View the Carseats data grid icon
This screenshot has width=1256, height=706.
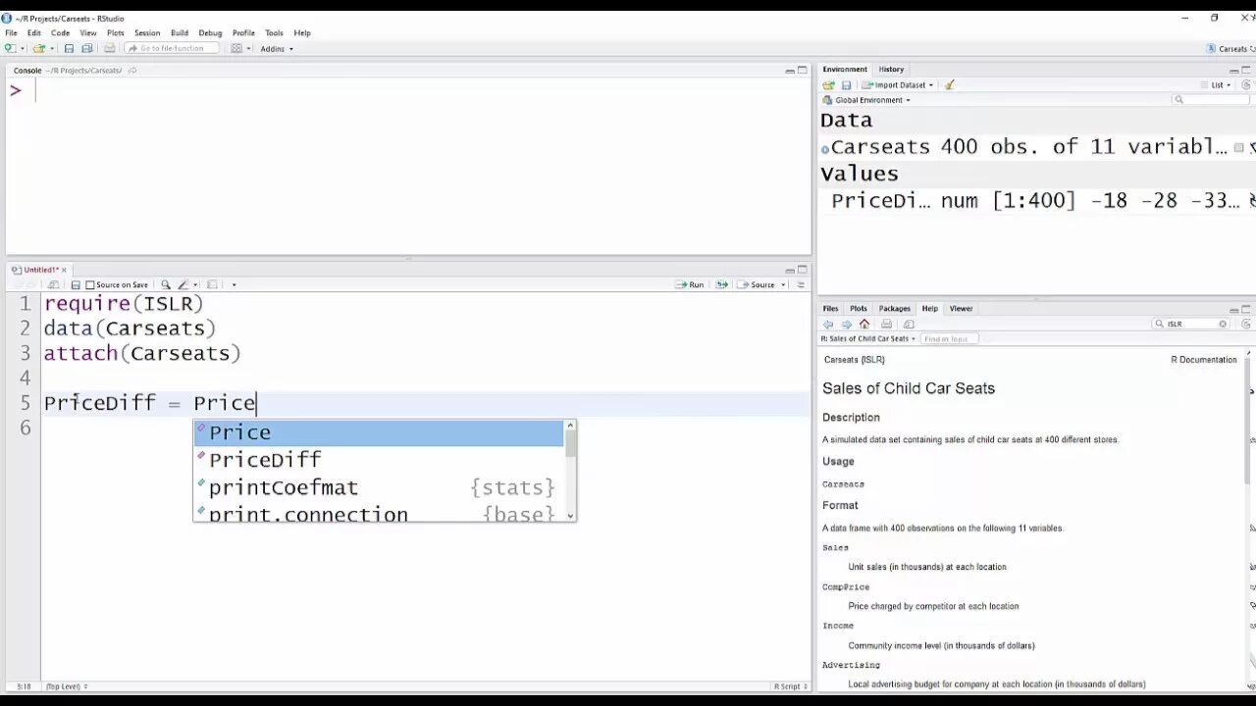(1238, 147)
